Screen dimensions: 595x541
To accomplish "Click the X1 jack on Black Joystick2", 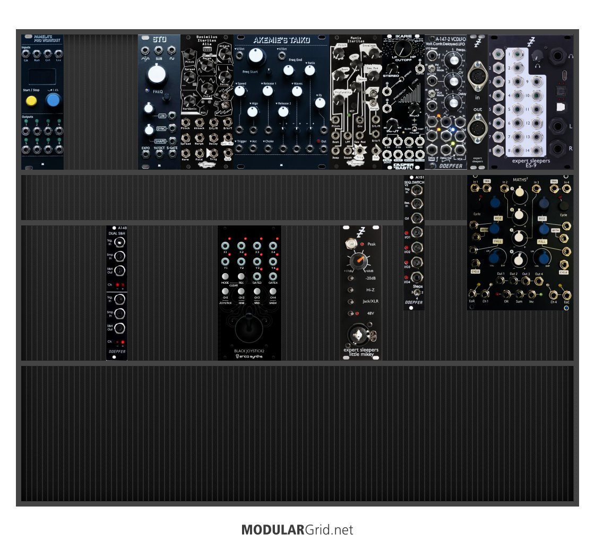I will click(x=225, y=246).
